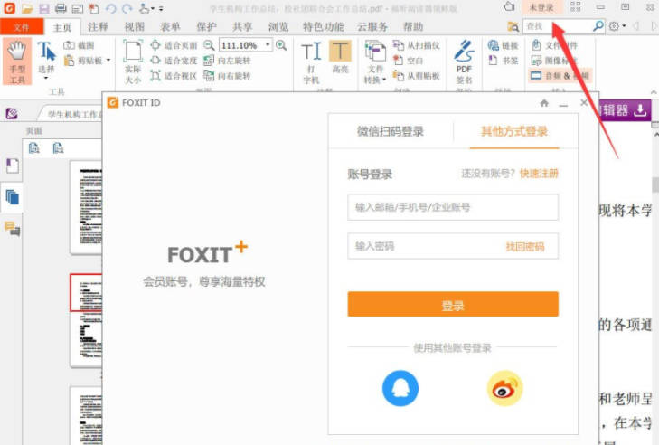Screen dimensions: 659x445
Task: Click the zoom in magnifier icon
Action: point(281,45)
